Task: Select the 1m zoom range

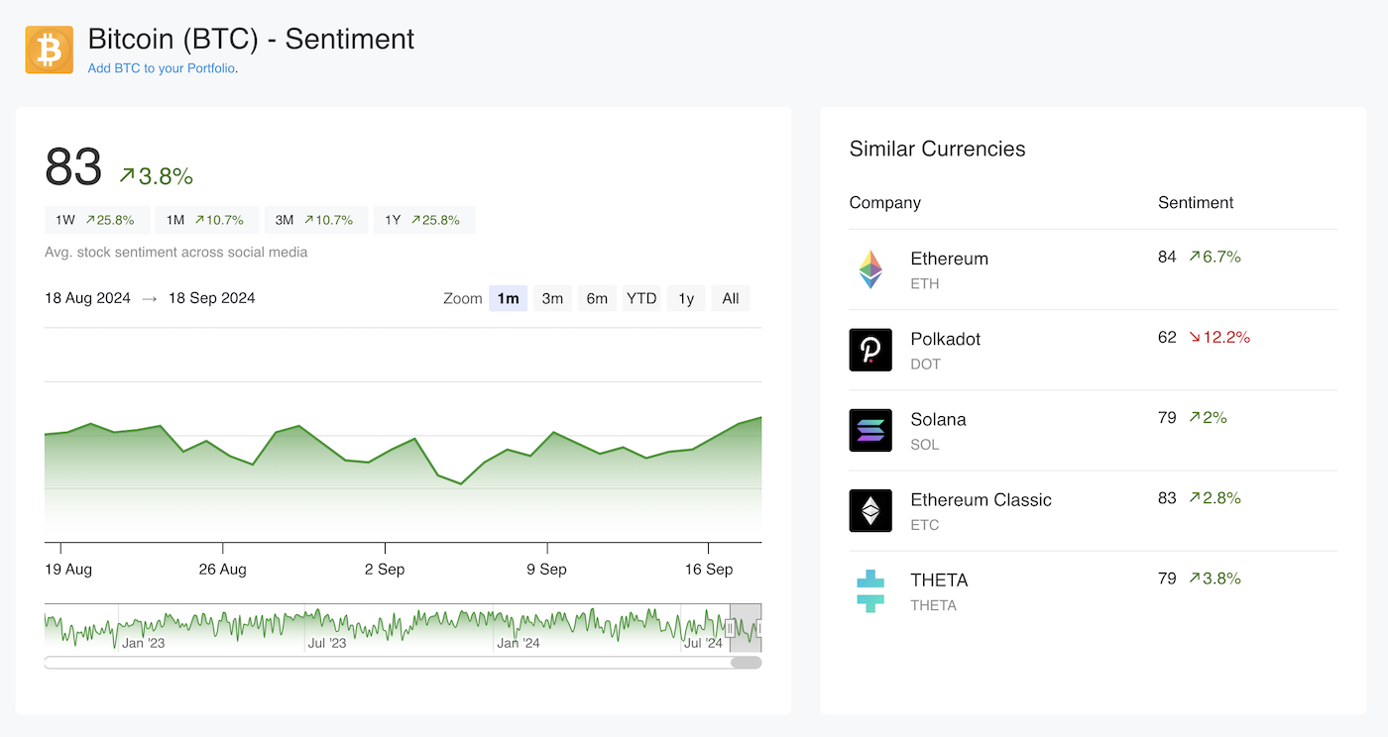Action: click(x=508, y=298)
